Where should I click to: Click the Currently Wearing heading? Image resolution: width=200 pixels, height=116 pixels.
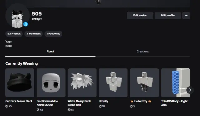coord(22,63)
